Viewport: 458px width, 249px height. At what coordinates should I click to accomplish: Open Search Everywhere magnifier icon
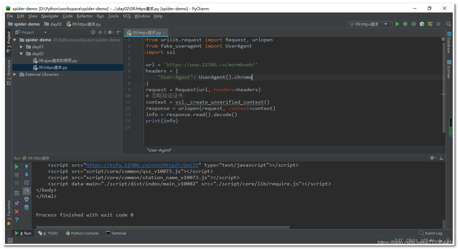coord(448,24)
